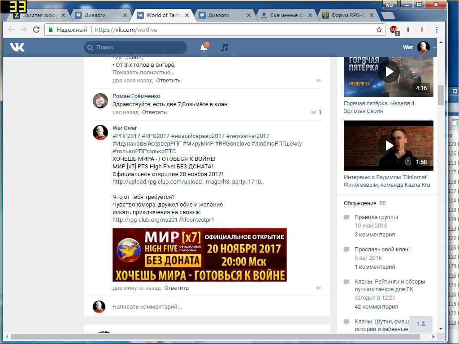Open Chrome's three-dot menu
This screenshot has width=459, height=344.
click(437, 30)
